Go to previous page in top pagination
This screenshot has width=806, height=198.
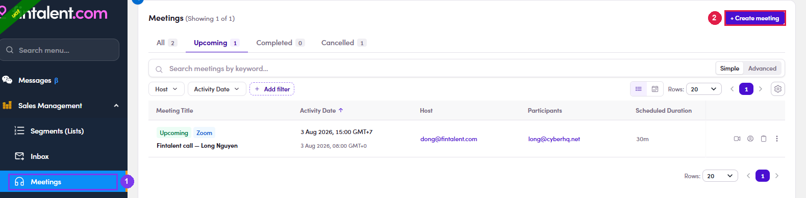(732, 89)
